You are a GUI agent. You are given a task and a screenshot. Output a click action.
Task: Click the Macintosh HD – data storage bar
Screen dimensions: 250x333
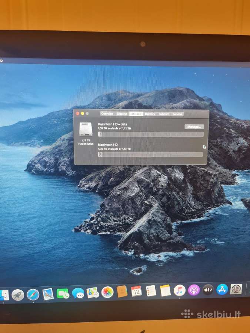click(151, 134)
